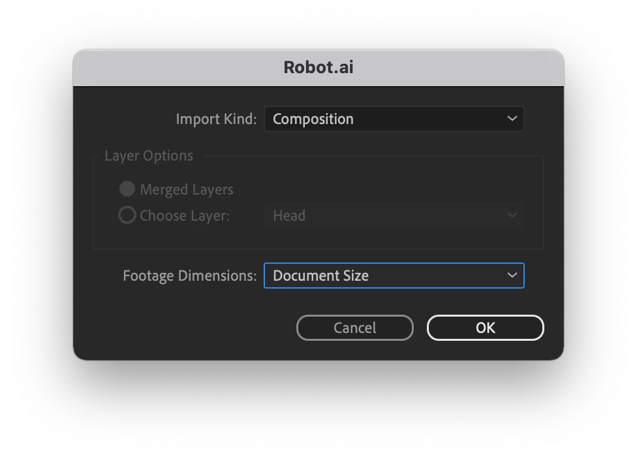Click the Import Kind label
The width and height of the screenshot is (637, 457).
coord(216,119)
